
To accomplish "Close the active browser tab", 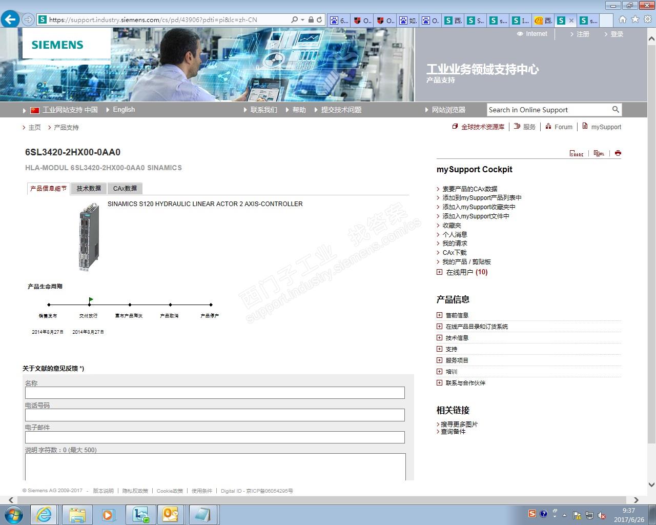I will pyautogui.click(x=571, y=21).
